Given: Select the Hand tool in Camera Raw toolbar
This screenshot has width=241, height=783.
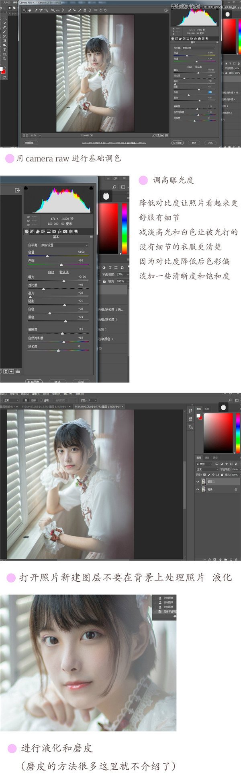Looking at the screenshot, I should [x=30, y=10].
